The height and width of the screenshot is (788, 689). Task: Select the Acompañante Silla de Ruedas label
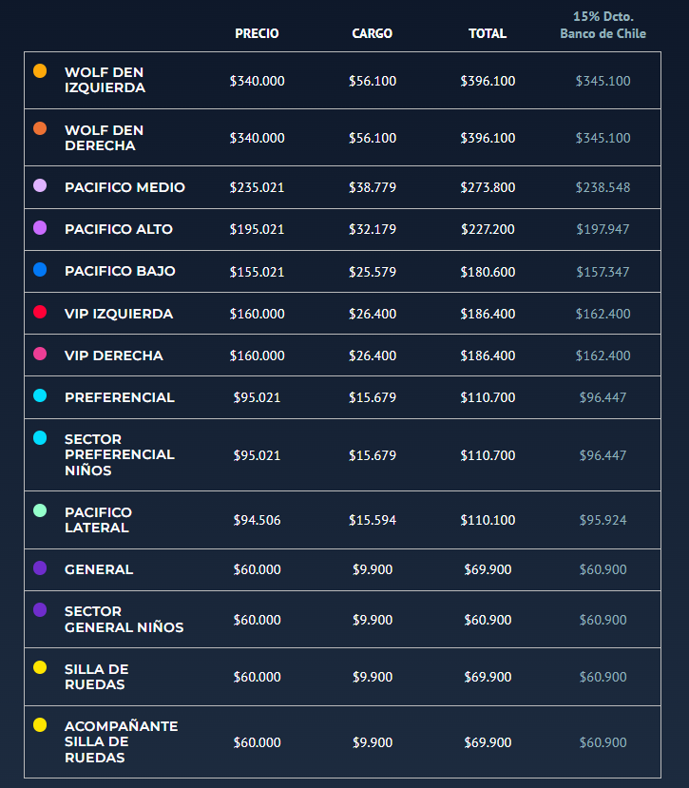[x=121, y=741]
